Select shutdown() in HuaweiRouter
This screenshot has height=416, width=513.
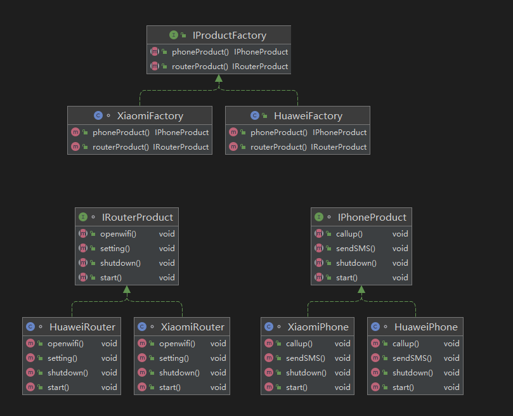tap(72, 373)
